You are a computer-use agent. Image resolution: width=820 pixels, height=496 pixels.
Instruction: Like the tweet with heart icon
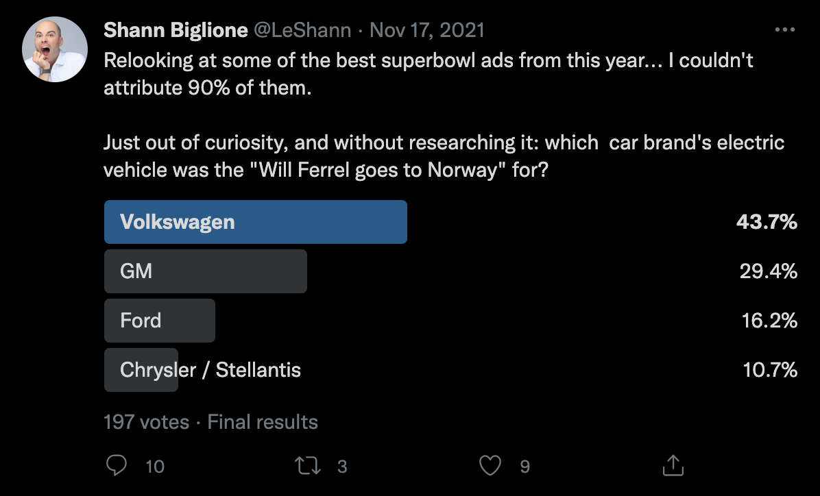click(x=490, y=466)
